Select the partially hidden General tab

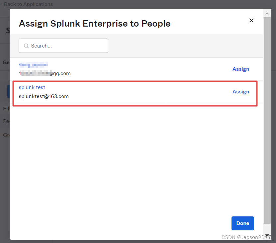point(6,62)
